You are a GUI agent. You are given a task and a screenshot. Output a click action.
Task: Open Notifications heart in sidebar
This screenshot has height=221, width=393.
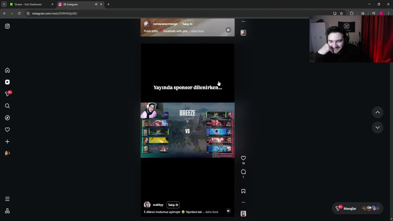(x=7, y=130)
